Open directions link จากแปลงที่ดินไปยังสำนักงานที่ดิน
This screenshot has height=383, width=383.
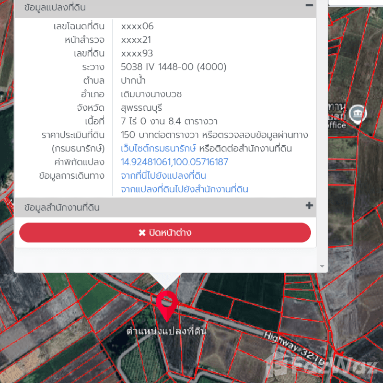point(184,189)
